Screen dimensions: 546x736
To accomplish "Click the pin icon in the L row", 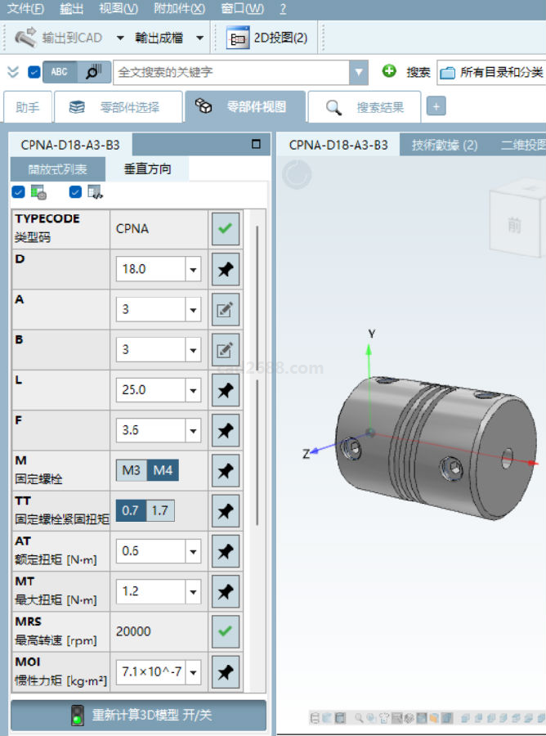I will pyautogui.click(x=226, y=390).
